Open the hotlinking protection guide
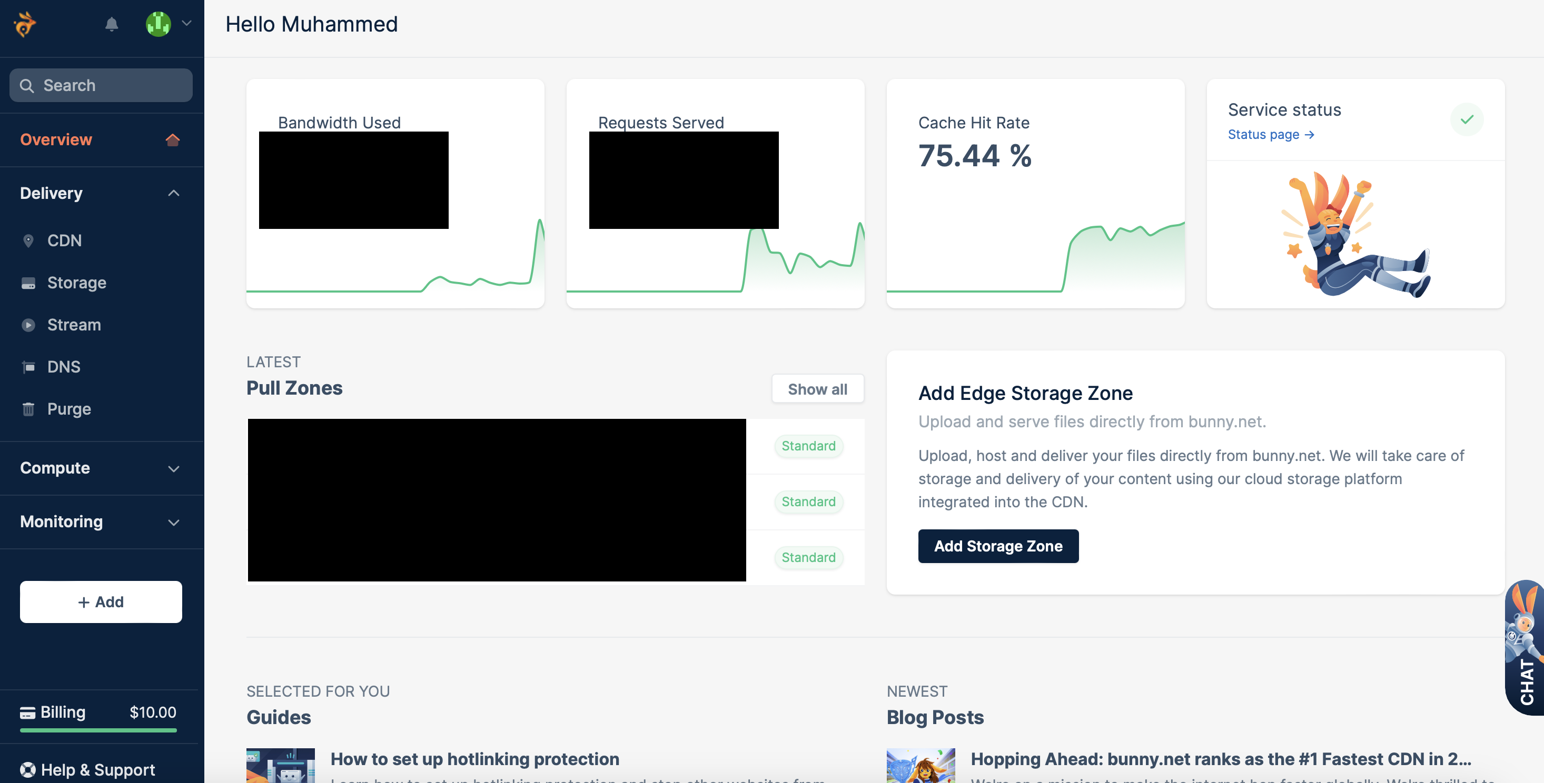The height and width of the screenshot is (783, 1544). click(x=474, y=759)
